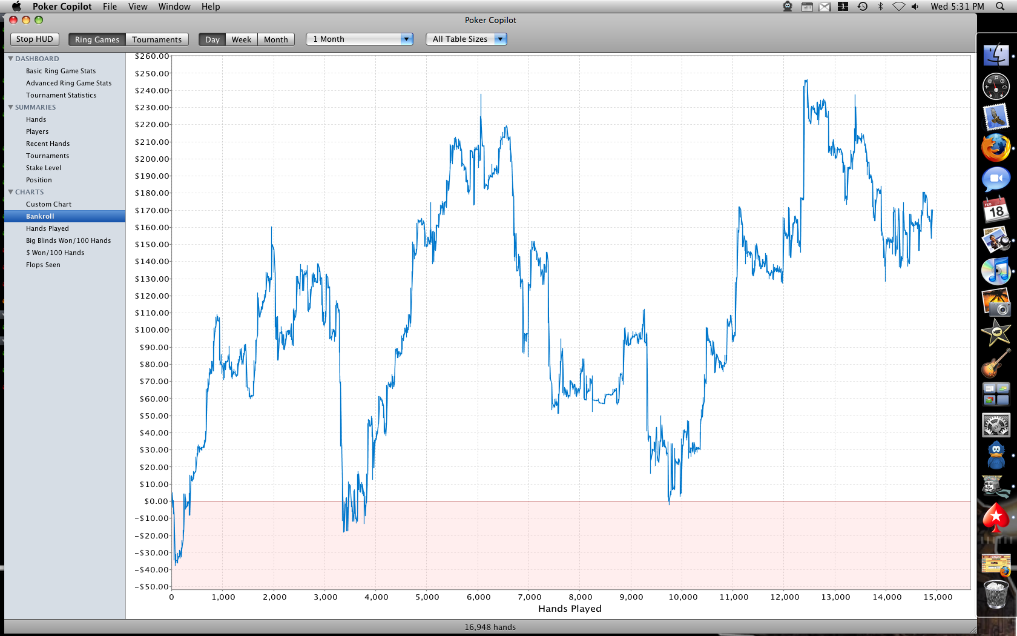Click Poker Copilot king icon in Dock

tap(996, 486)
